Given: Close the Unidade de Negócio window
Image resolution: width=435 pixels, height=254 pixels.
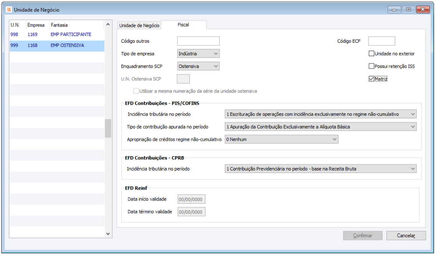Looking at the screenshot, I should tap(423, 10).
